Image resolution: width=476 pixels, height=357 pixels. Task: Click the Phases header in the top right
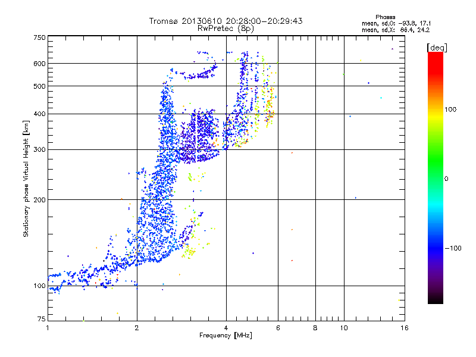pyautogui.click(x=385, y=17)
